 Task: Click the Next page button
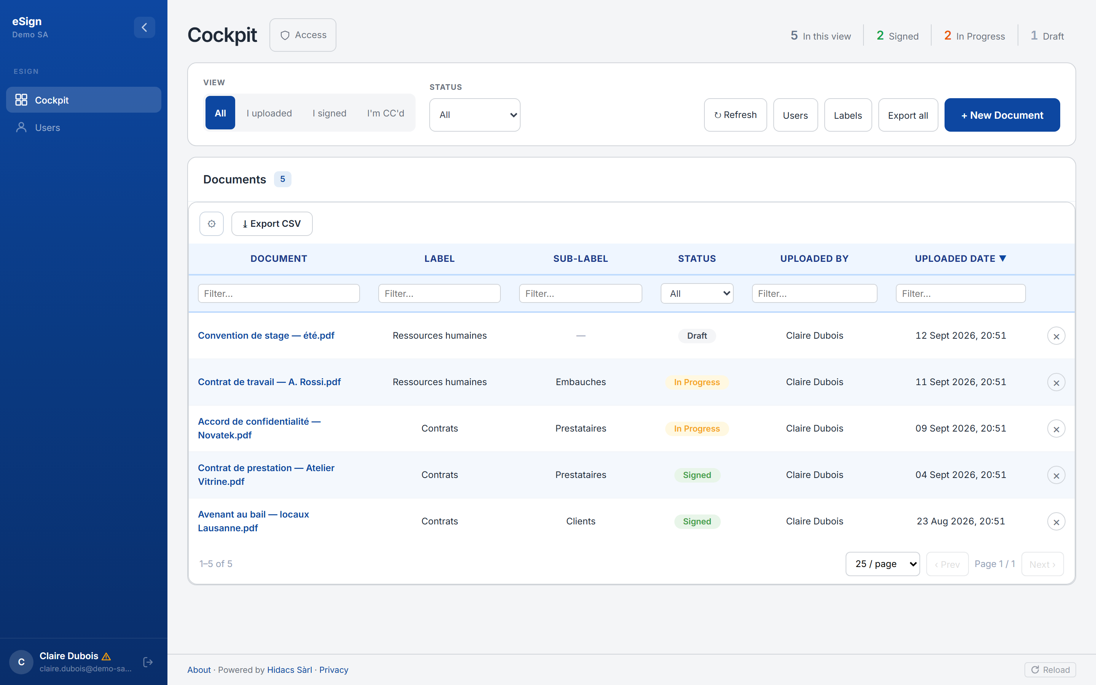pos(1042,564)
